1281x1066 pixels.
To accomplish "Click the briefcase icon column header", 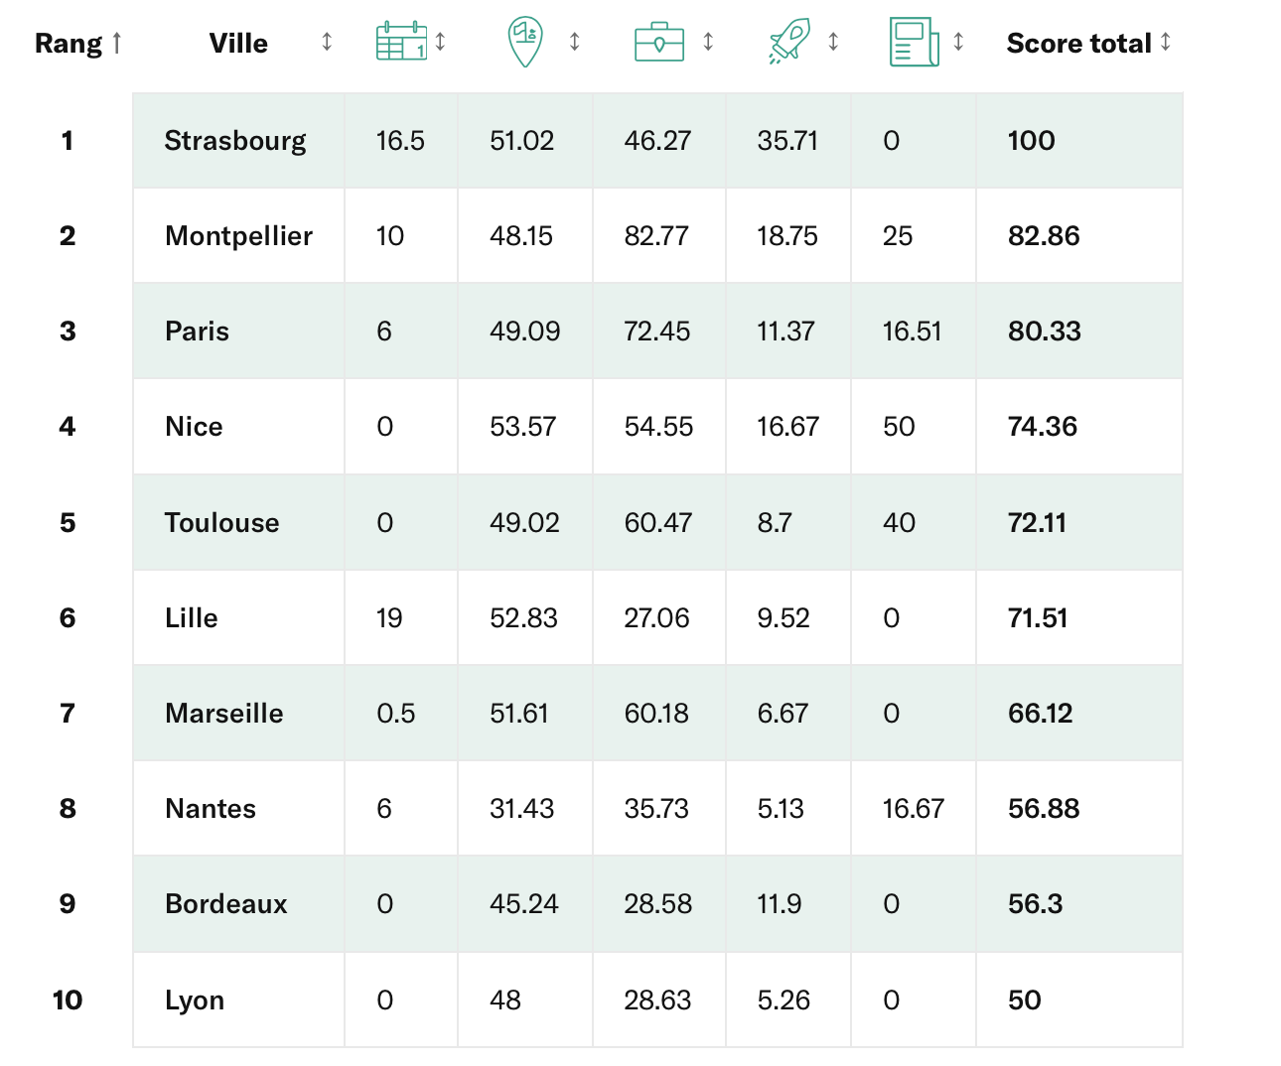I will (x=658, y=42).
